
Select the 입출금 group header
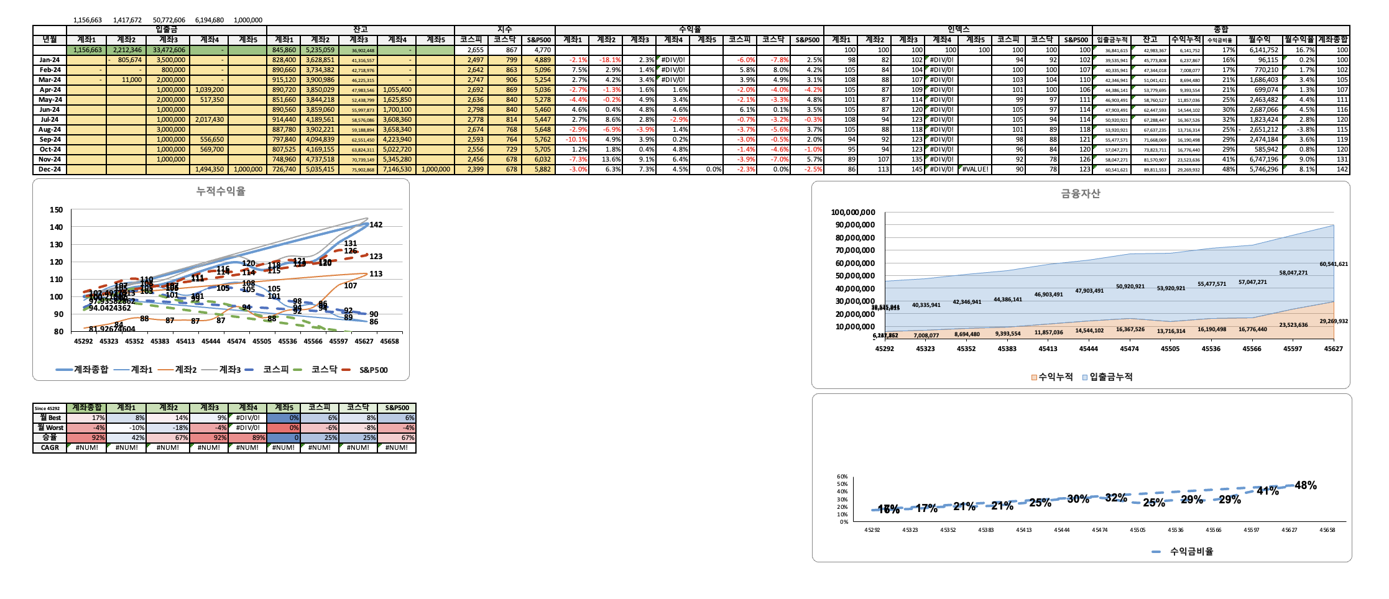167,30
